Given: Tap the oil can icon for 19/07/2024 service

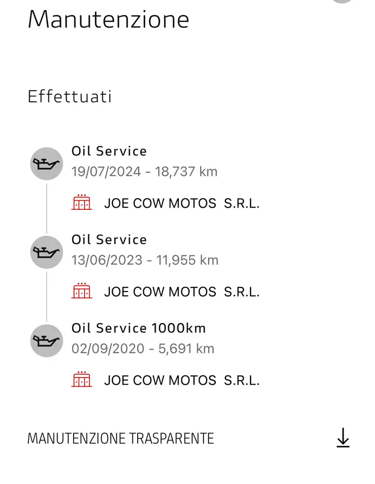Looking at the screenshot, I should point(46,163).
